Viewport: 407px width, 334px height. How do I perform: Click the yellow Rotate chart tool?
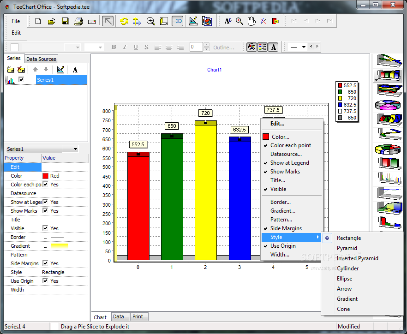click(124, 21)
